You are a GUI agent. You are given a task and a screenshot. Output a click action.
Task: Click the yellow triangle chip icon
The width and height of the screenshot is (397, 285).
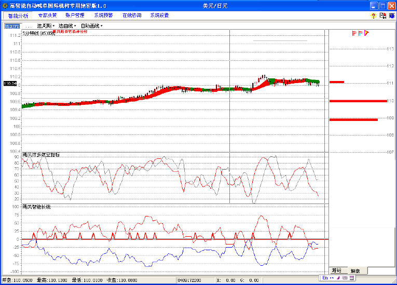[x=366, y=34]
